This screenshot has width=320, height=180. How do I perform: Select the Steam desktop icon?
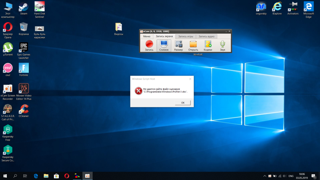point(24,8)
